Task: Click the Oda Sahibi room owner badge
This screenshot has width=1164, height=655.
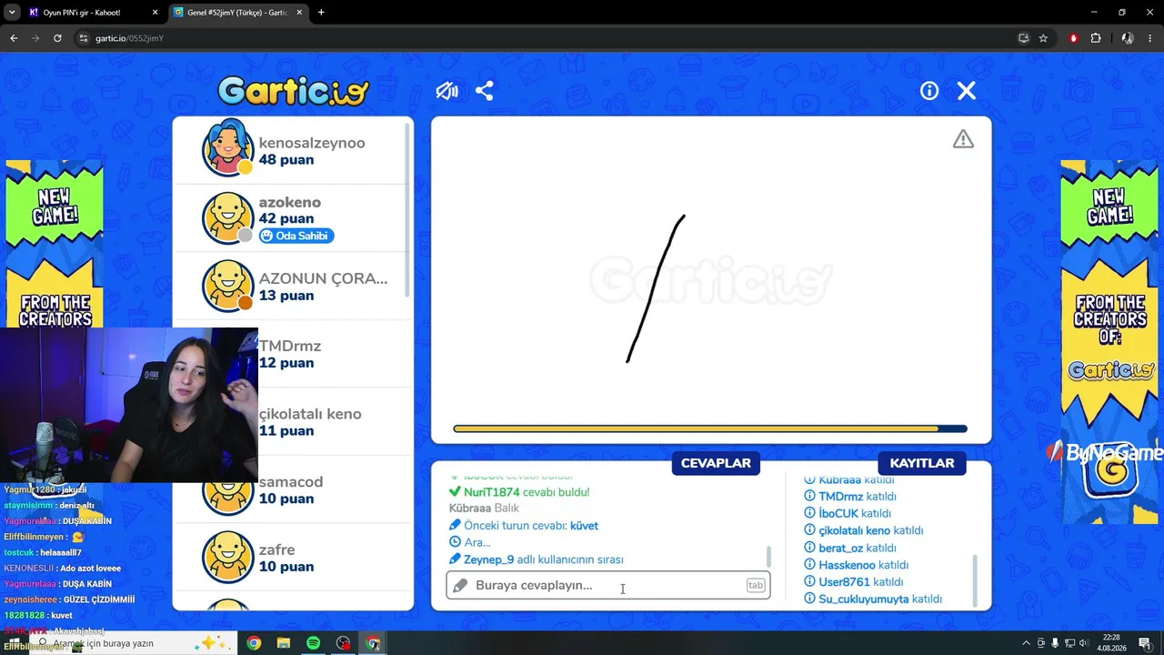Action: [296, 236]
